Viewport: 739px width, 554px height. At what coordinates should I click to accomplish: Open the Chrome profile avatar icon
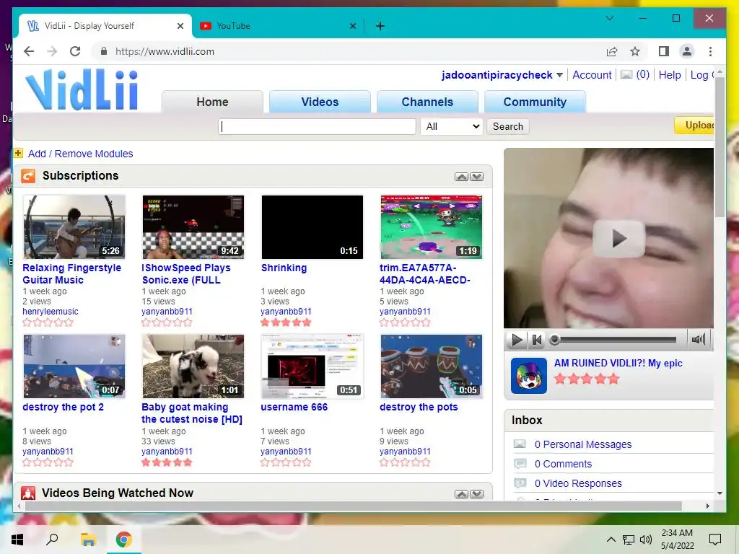[687, 51]
